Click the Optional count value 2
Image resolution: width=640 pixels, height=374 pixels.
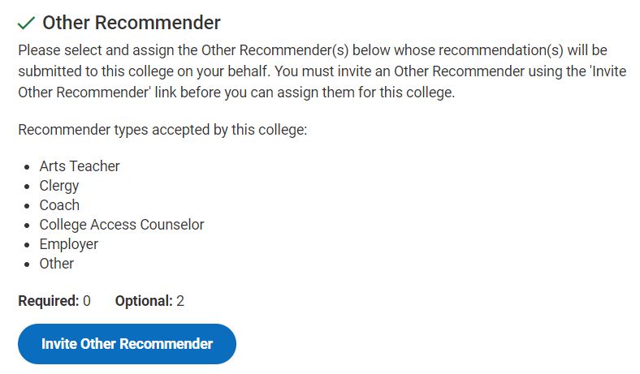point(180,301)
